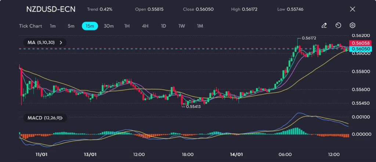Select the 4H timeframe

coord(145,26)
